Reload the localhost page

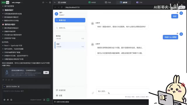click(62, 7)
